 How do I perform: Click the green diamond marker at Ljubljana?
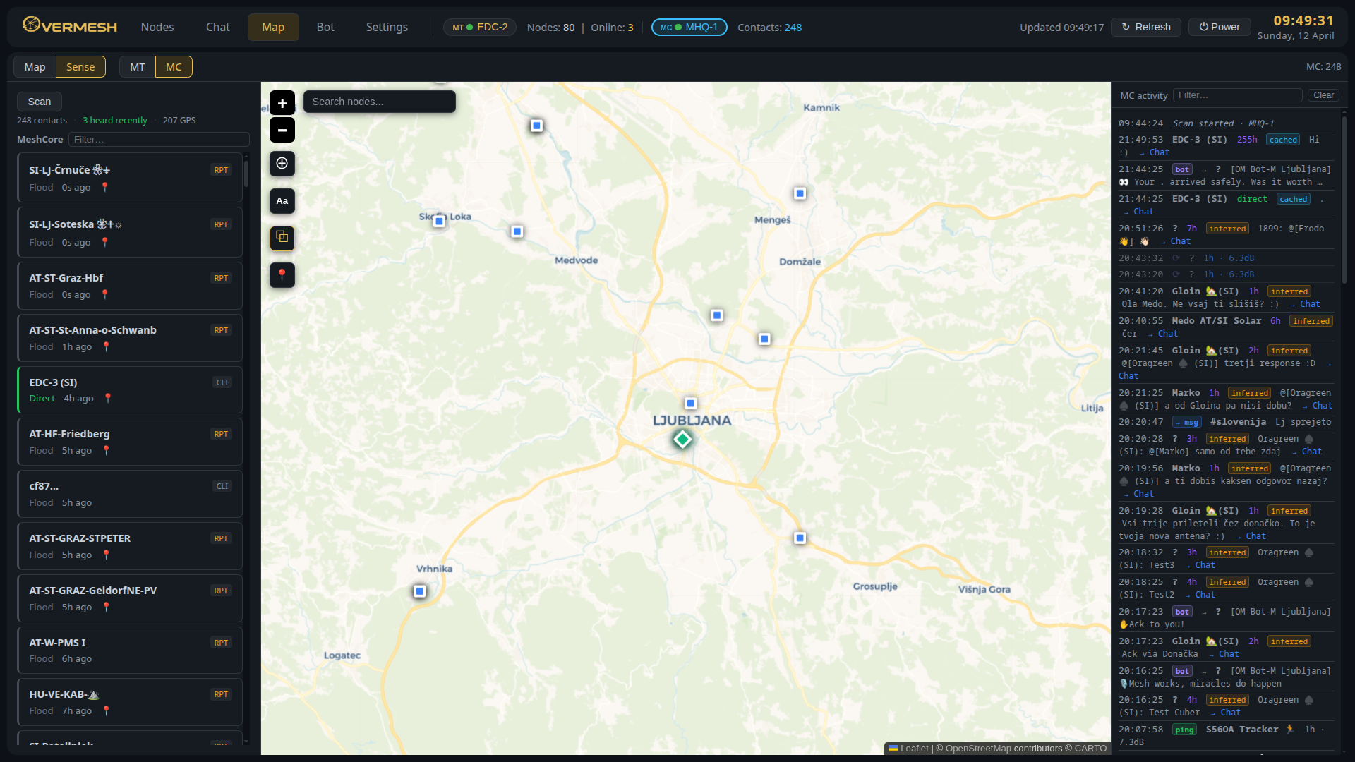click(682, 440)
